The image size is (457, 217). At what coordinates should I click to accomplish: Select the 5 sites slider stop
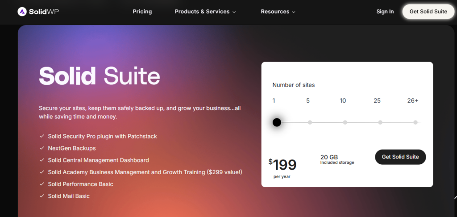[310, 122]
